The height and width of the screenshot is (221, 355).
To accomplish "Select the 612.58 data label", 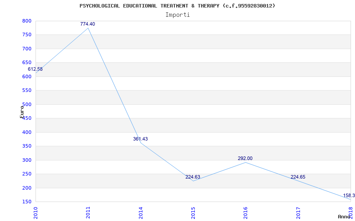I will [x=35, y=69].
